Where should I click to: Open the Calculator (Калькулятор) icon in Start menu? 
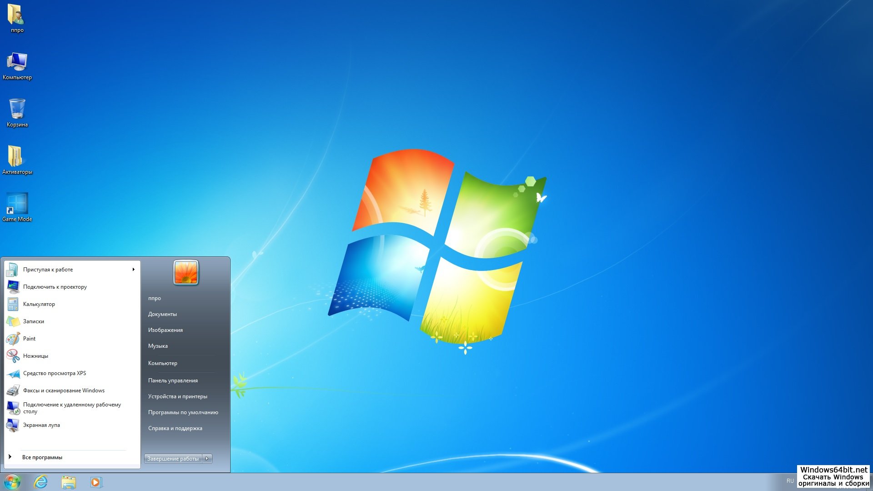[13, 304]
